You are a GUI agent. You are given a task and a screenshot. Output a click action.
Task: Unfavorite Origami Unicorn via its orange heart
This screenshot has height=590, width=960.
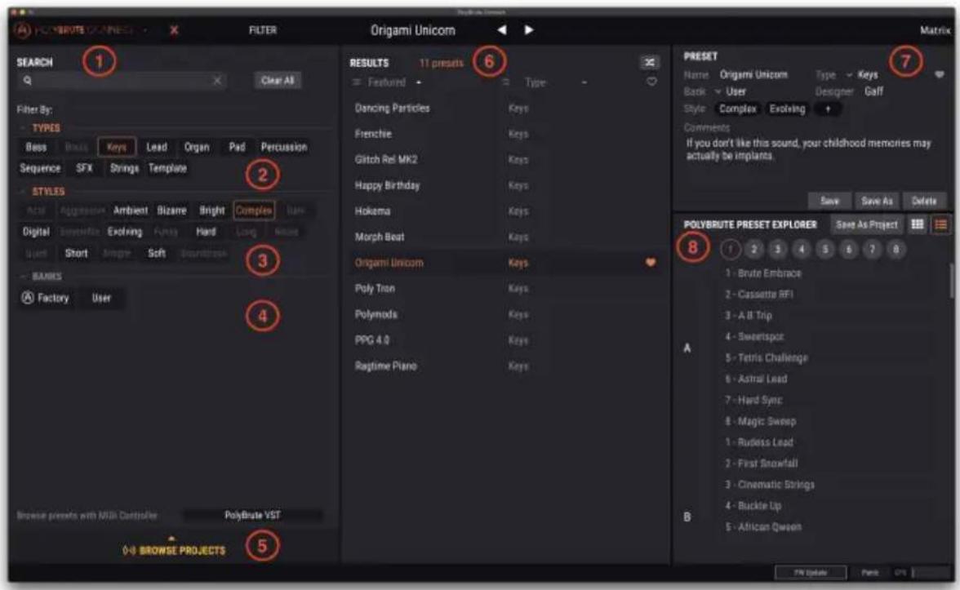pyautogui.click(x=650, y=262)
